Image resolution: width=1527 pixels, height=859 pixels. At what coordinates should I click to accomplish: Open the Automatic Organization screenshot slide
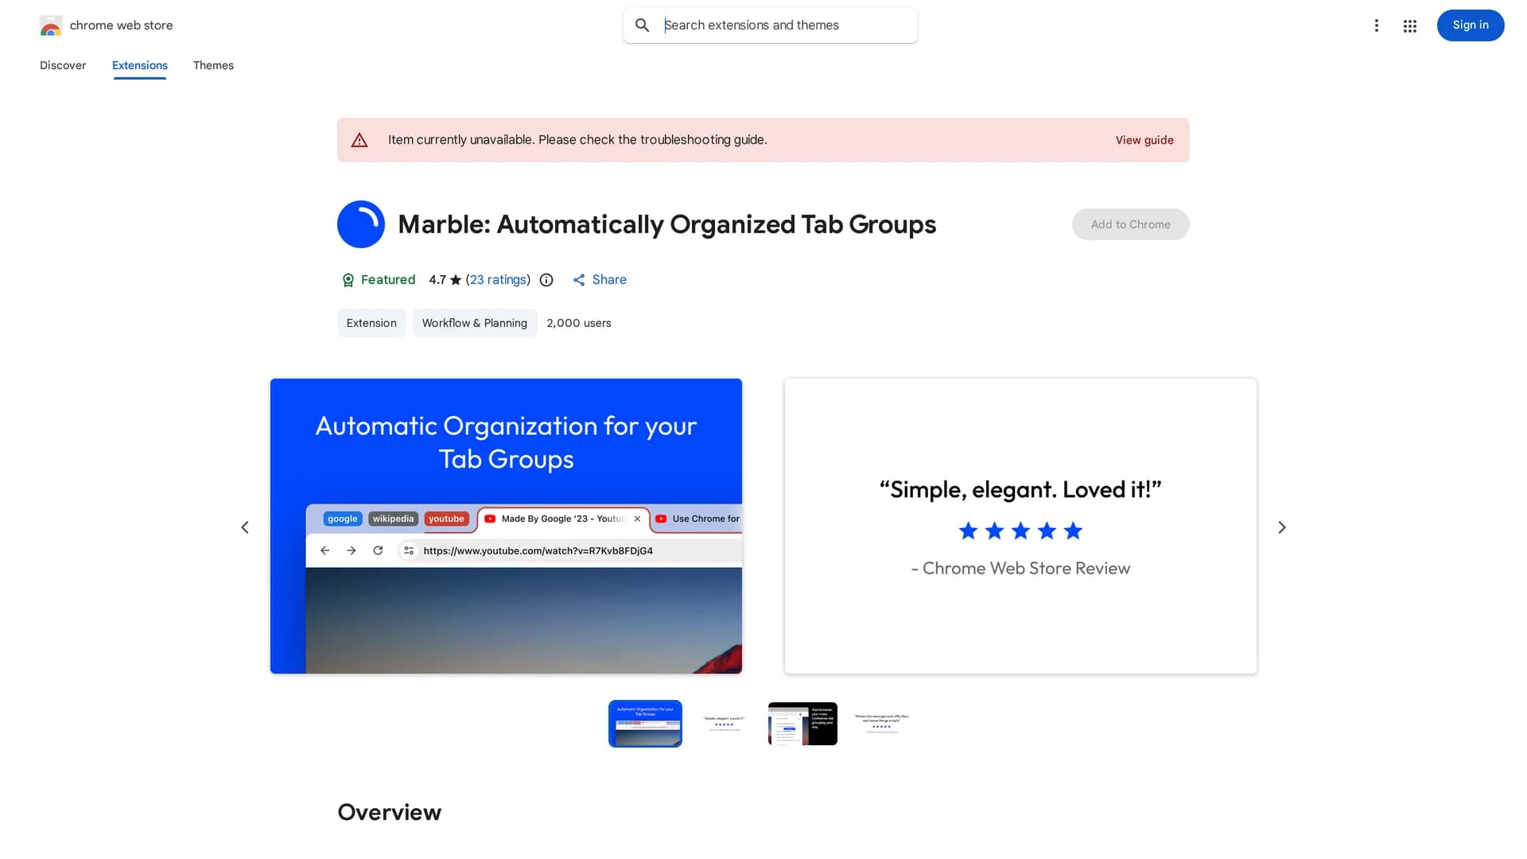tap(506, 526)
